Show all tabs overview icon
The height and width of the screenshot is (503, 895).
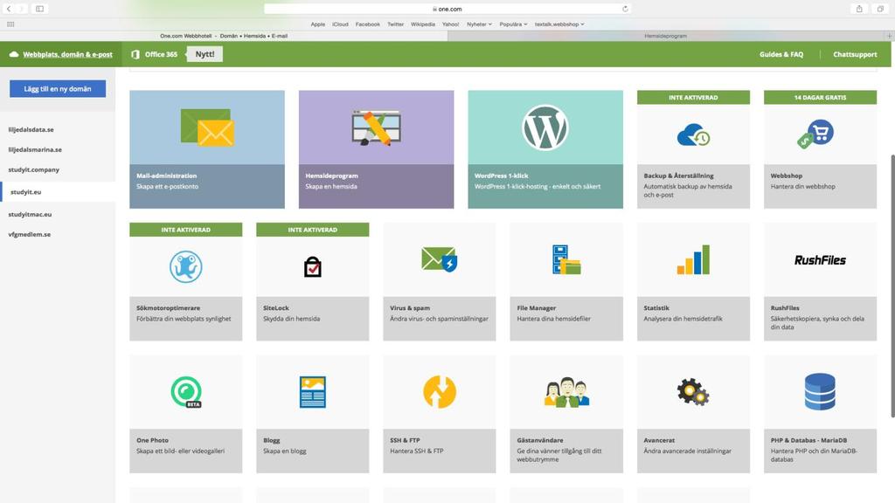[x=881, y=9]
